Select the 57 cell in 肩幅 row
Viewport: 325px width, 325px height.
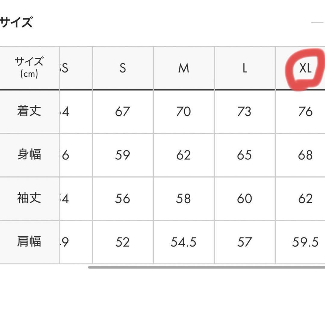(244, 242)
